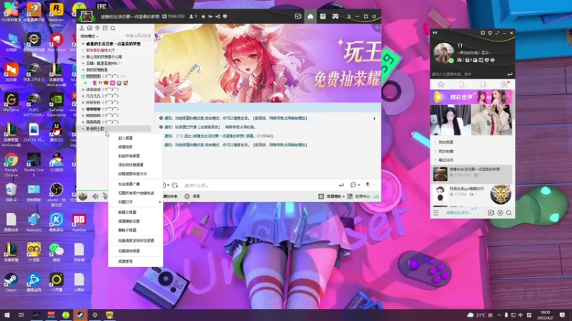The height and width of the screenshot is (321, 572).
Task: Click the 精彩世界 banner in the small YY window
Action: tap(471, 97)
